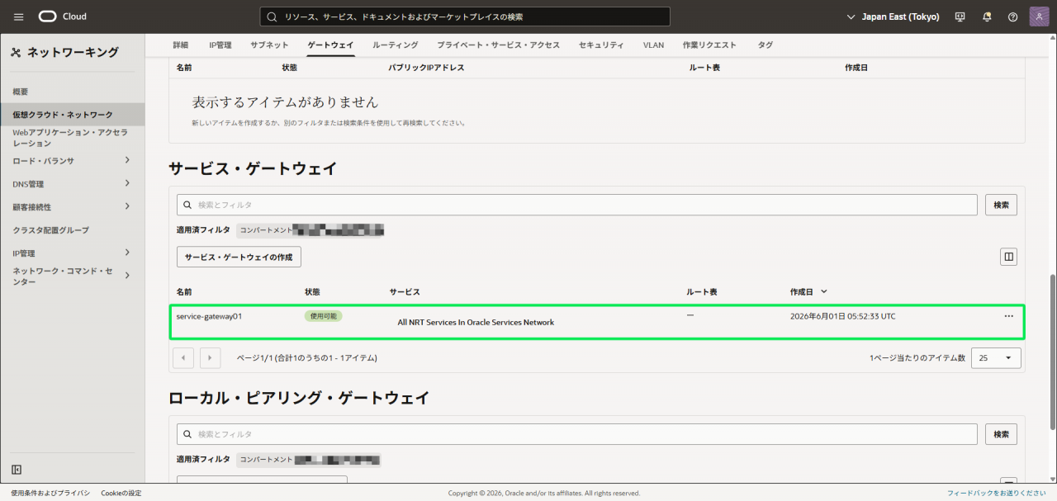The height and width of the screenshot is (501, 1057).
Task: Switch to the ルーティング tab
Action: [396, 45]
